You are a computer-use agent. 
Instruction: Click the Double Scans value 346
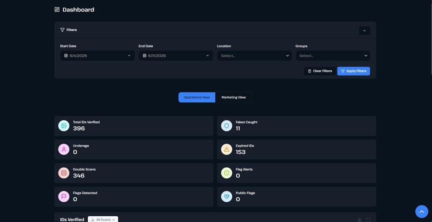coord(79,176)
